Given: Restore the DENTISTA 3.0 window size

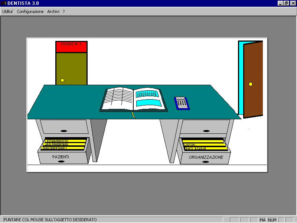Looking at the screenshot, I should tap(286, 3).
